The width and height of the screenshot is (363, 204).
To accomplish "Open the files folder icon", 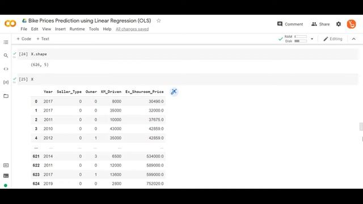I will pyautogui.click(x=6, y=96).
